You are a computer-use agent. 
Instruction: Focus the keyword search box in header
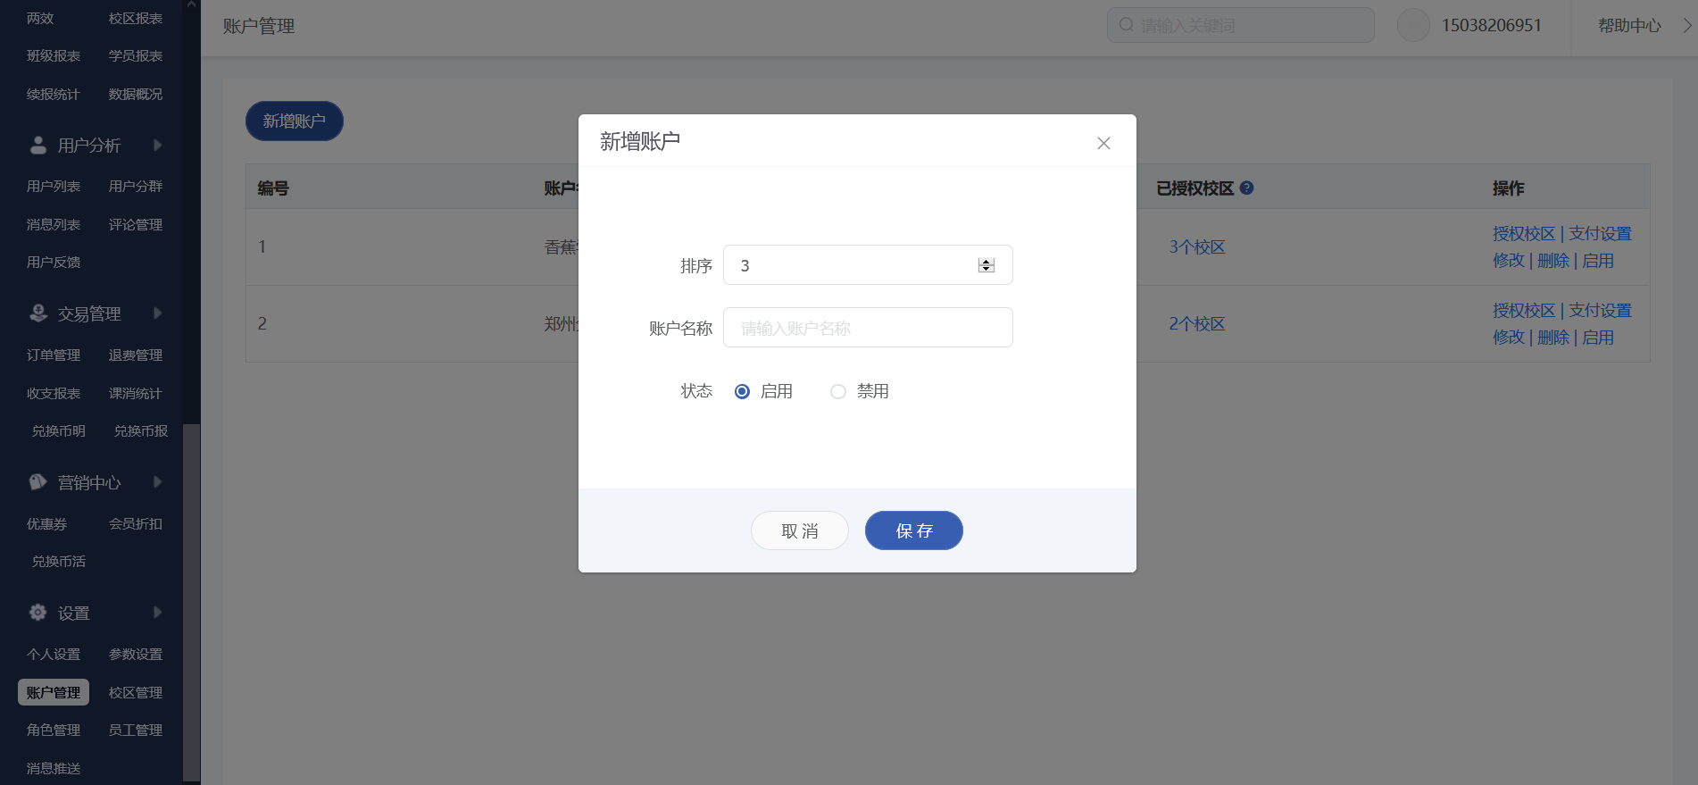click(1241, 25)
